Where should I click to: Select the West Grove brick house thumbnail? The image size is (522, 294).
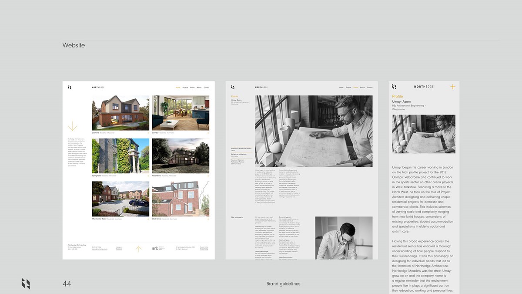pyautogui.click(x=181, y=199)
